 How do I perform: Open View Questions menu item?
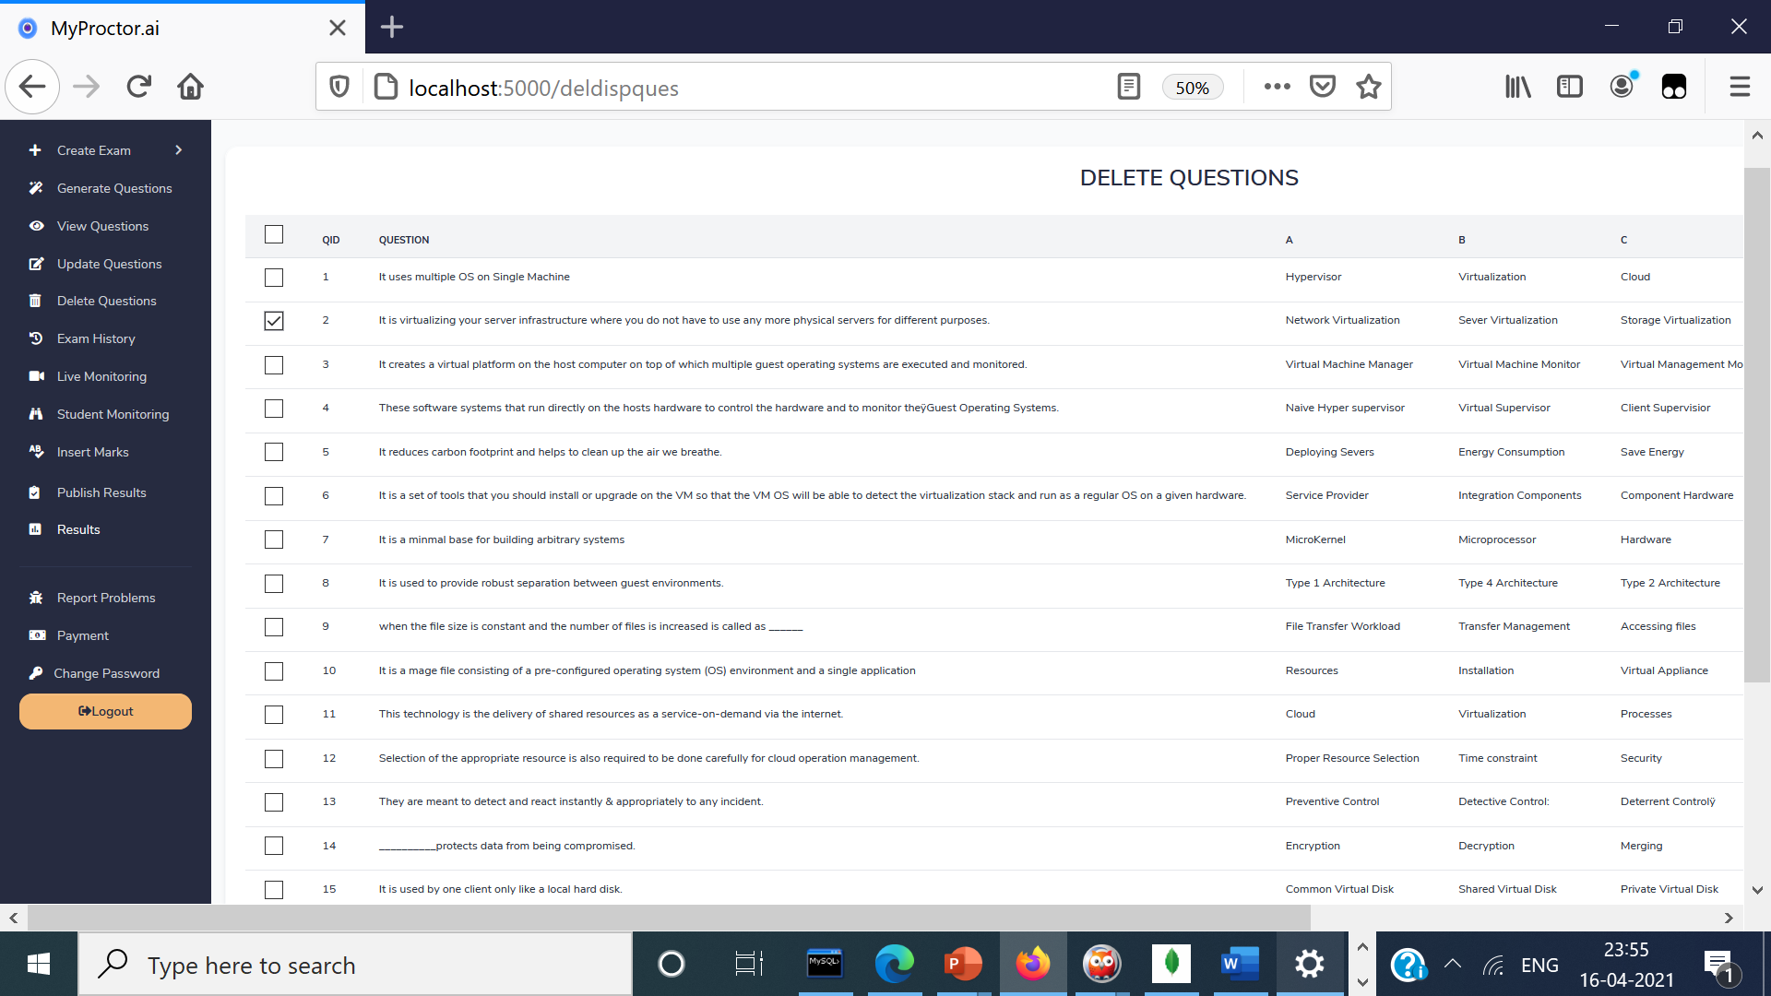102,226
